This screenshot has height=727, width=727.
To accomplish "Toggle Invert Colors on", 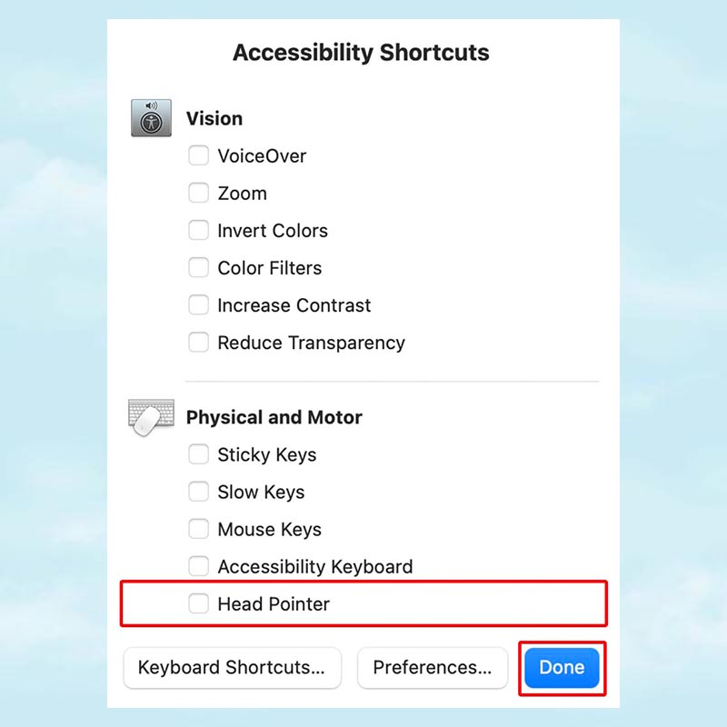I will 198,230.
